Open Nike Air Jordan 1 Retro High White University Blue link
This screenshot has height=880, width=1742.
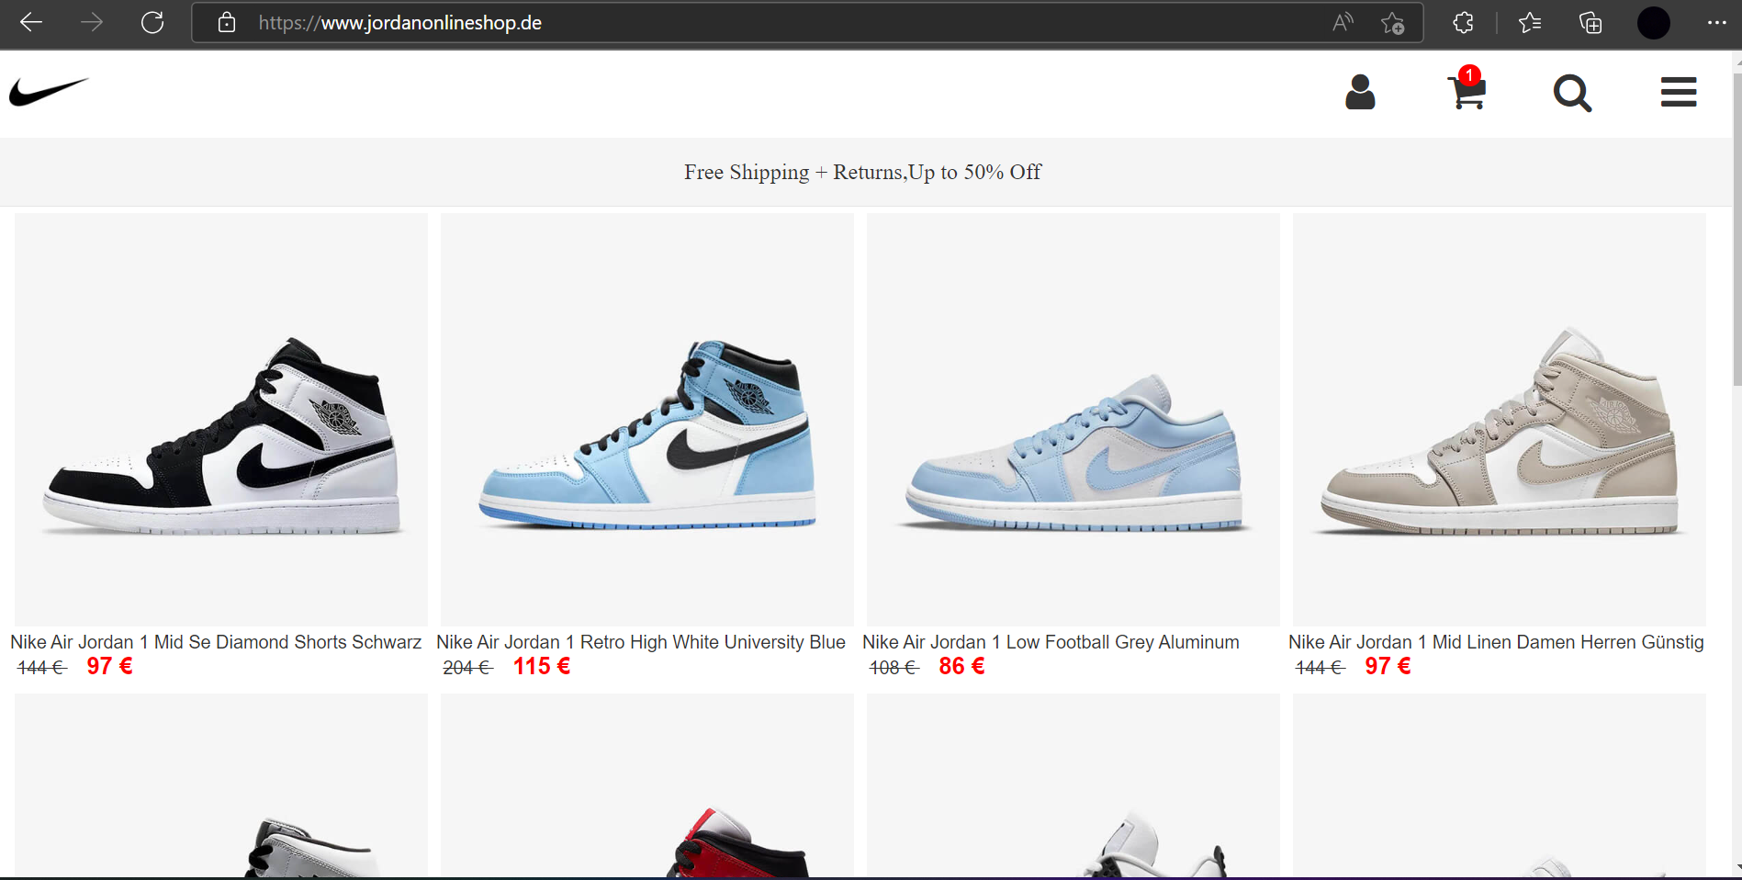coord(641,642)
